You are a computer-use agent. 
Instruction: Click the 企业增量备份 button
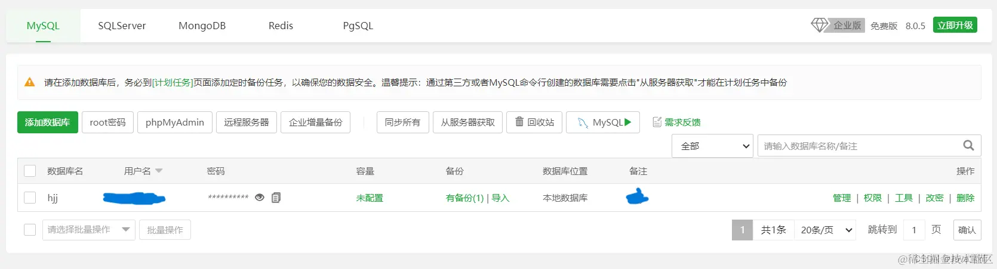click(x=316, y=122)
